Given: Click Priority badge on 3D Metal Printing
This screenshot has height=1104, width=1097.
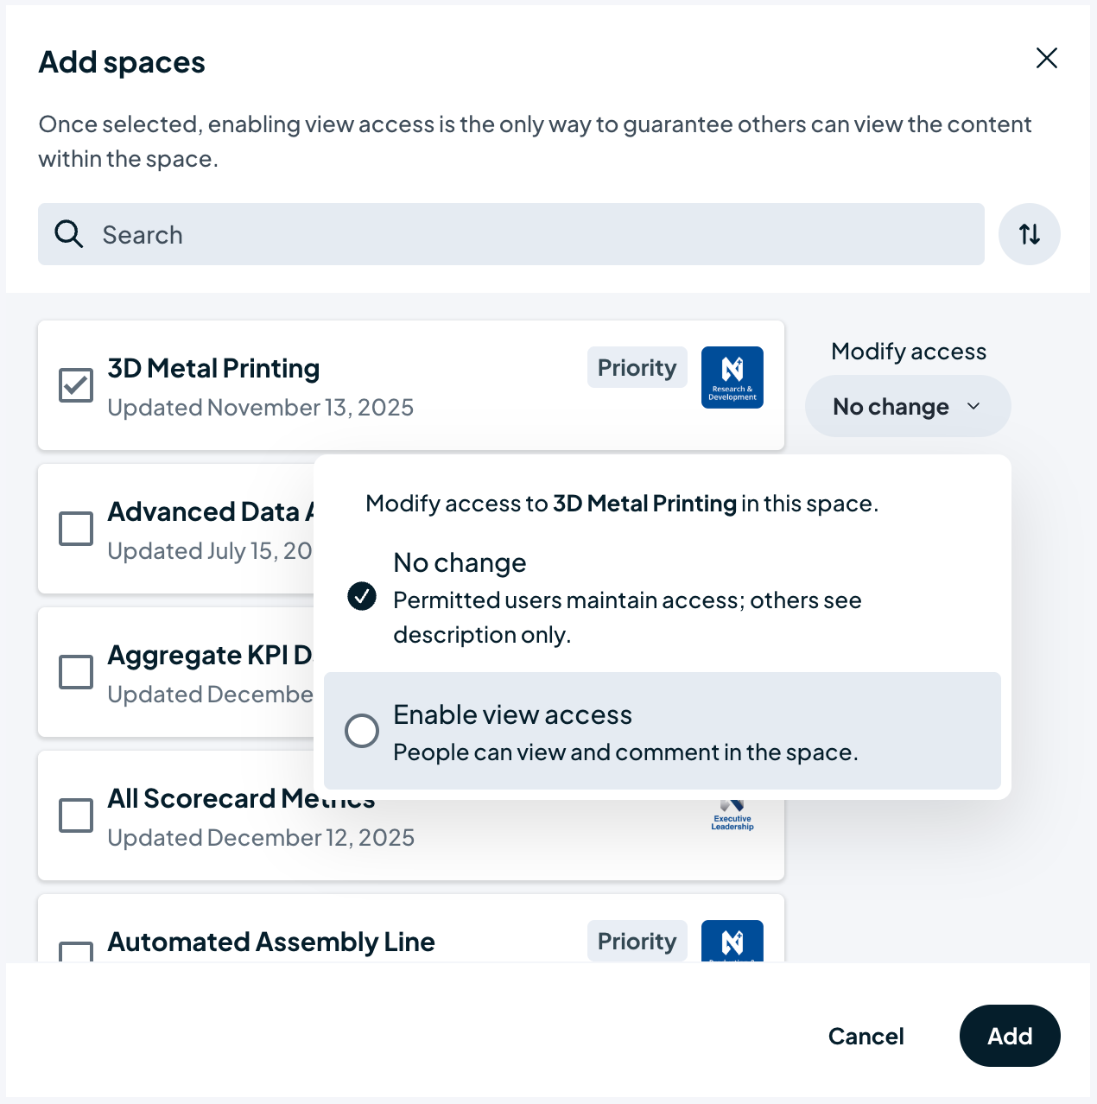Looking at the screenshot, I should (x=637, y=368).
